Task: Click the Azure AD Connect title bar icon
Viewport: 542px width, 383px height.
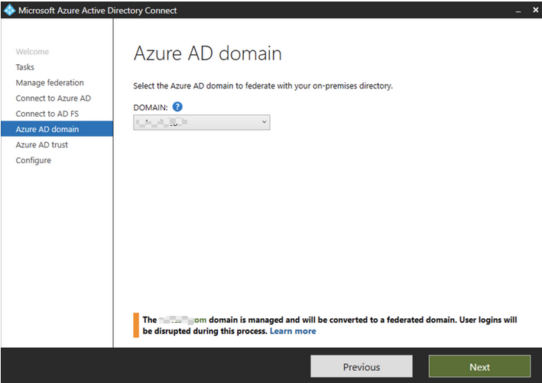Action: 9,10
